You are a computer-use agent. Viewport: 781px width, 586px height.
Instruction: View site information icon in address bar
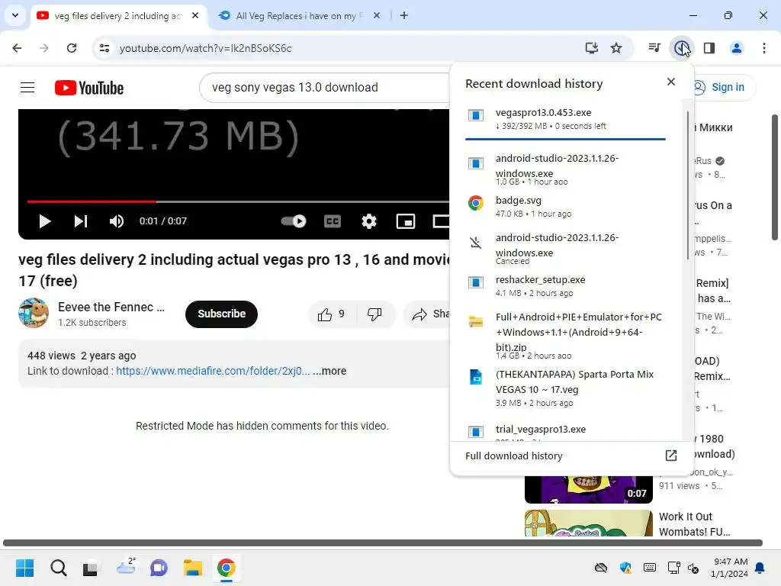pos(104,48)
